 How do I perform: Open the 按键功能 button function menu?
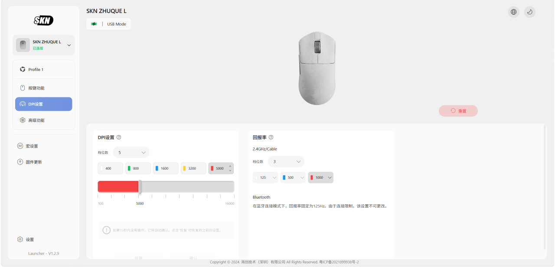click(x=43, y=88)
